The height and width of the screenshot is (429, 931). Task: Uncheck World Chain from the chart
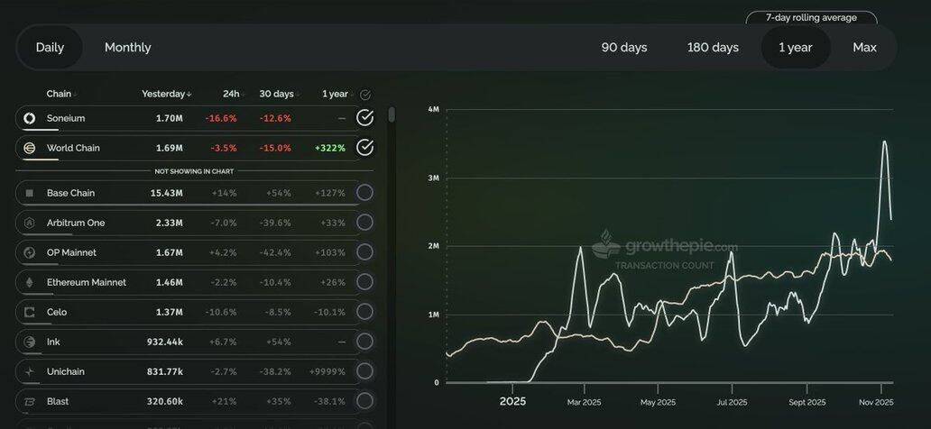(364, 148)
